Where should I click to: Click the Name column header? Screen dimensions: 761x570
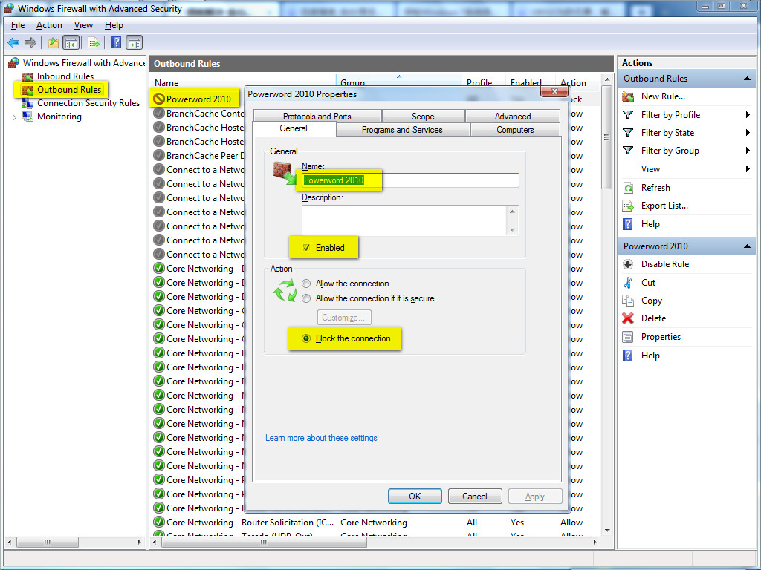243,83
